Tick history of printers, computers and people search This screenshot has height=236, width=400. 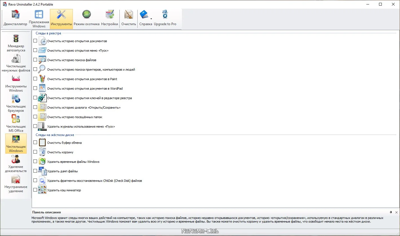pyautogui.click(x=35, y=69)
